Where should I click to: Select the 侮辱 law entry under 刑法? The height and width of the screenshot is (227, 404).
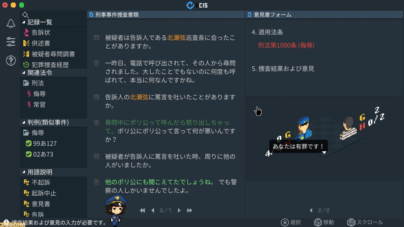pyautogui.click(x=36, y=94)
